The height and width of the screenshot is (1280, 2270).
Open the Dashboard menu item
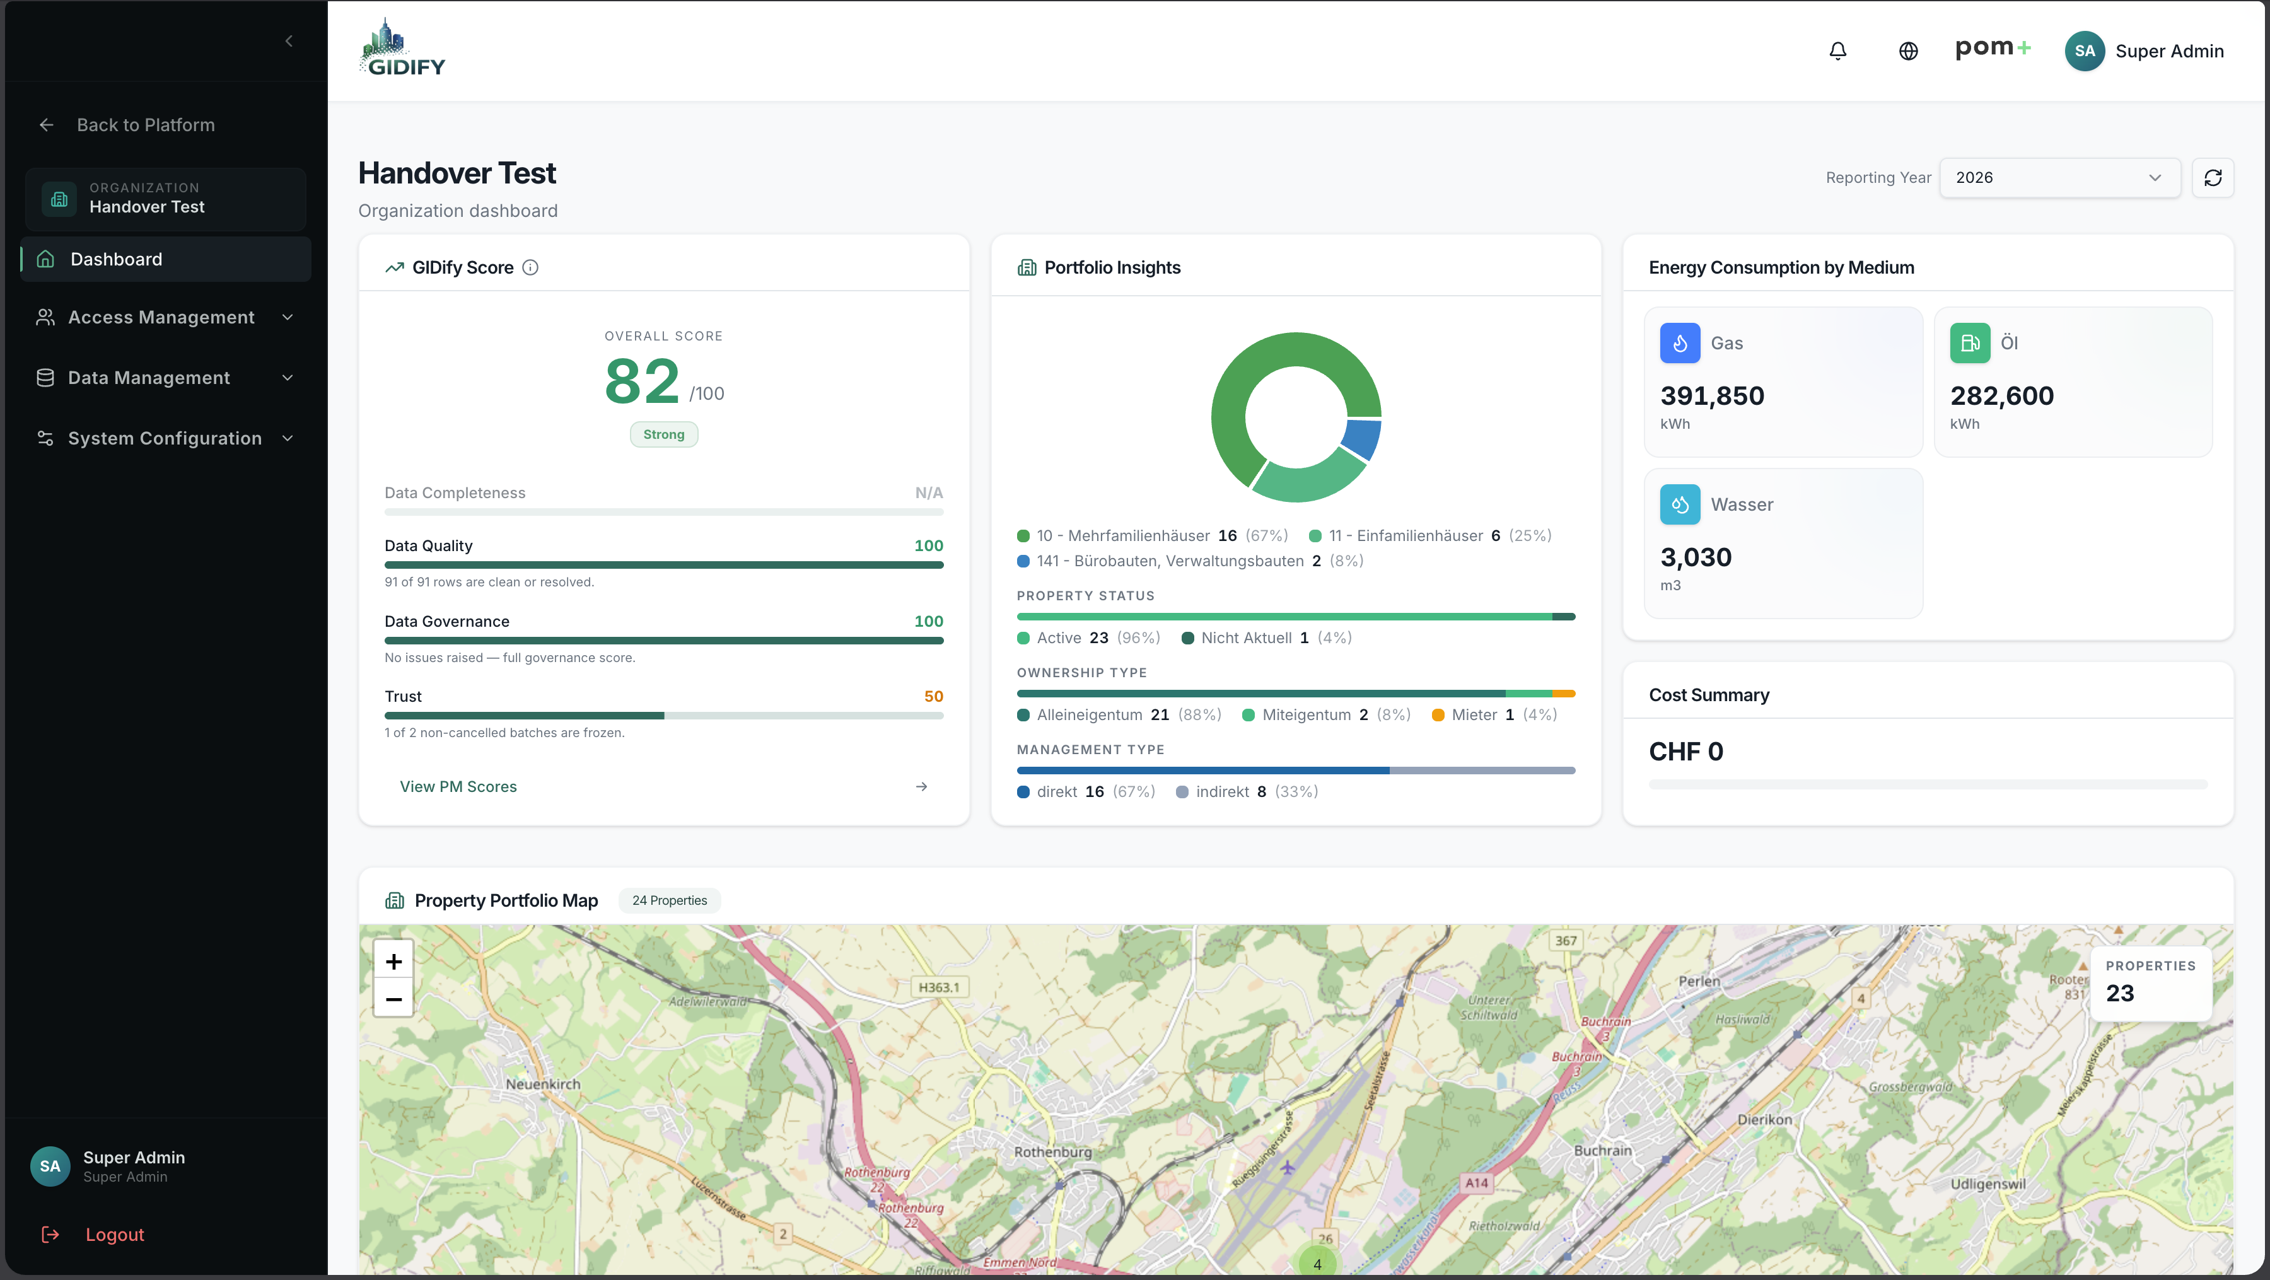tap(166, 259)
